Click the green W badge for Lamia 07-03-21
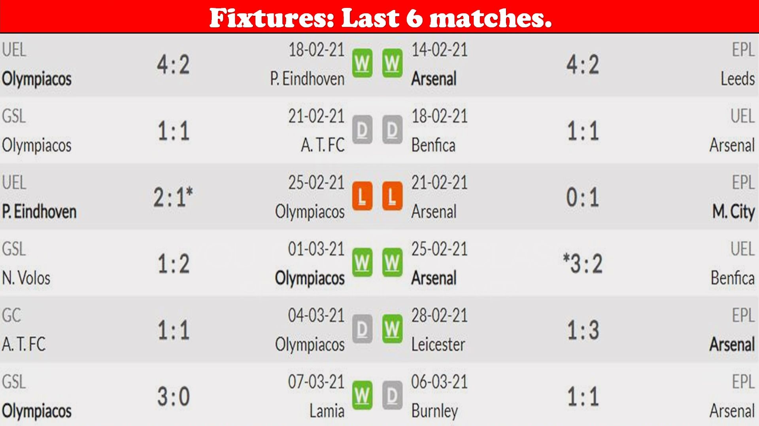759x426 pixels. [x=362, y=395]
